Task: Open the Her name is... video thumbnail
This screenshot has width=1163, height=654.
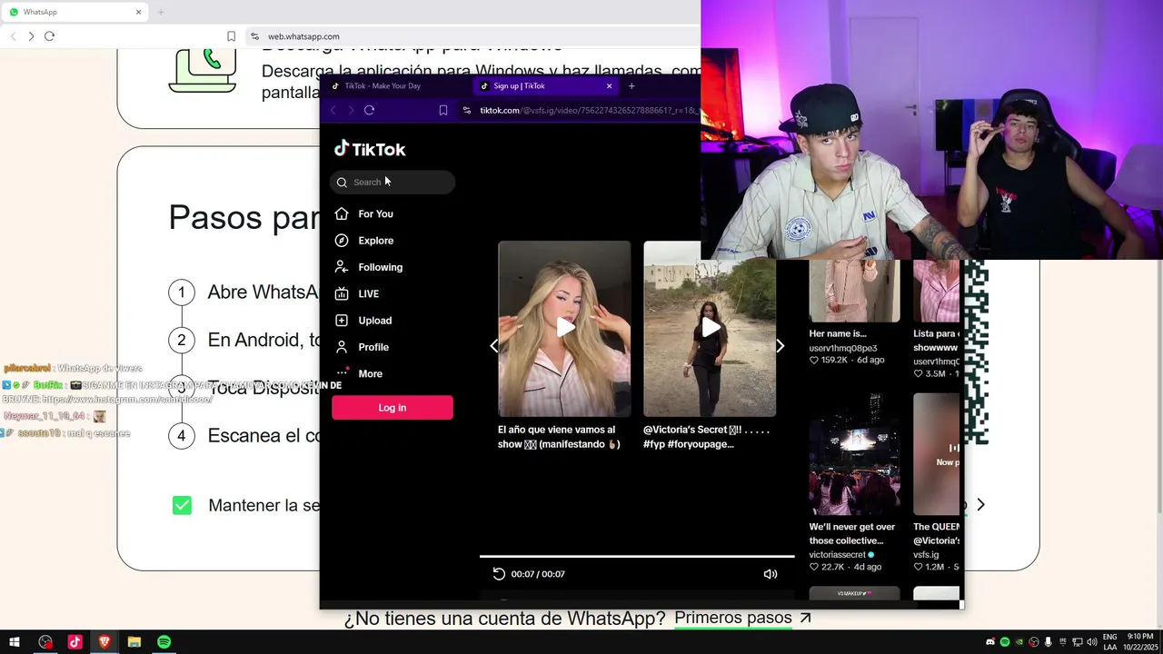Action: pos(854,291)
